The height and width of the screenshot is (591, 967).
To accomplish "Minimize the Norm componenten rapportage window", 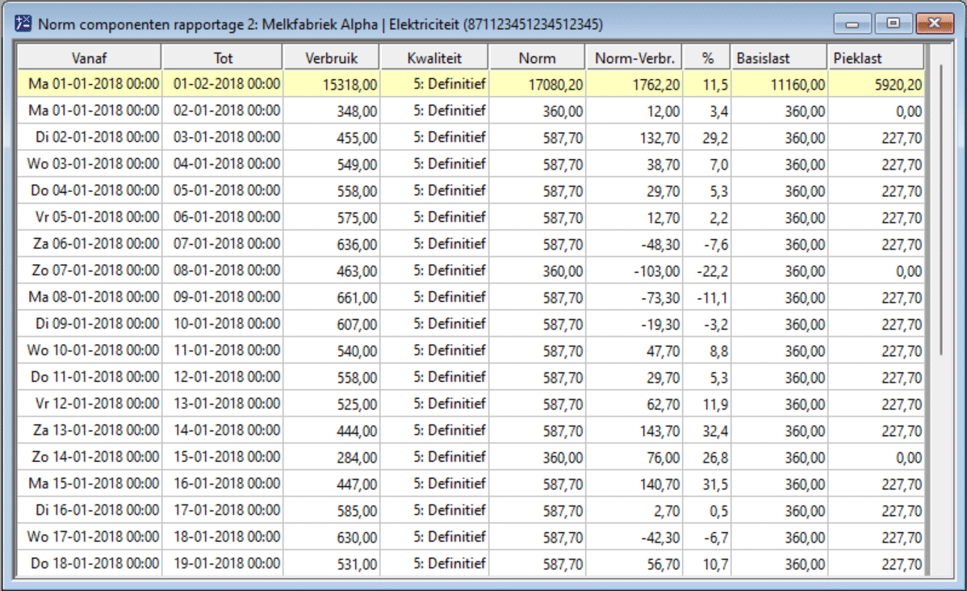I will pyautogui.click(x=852, y=23).
